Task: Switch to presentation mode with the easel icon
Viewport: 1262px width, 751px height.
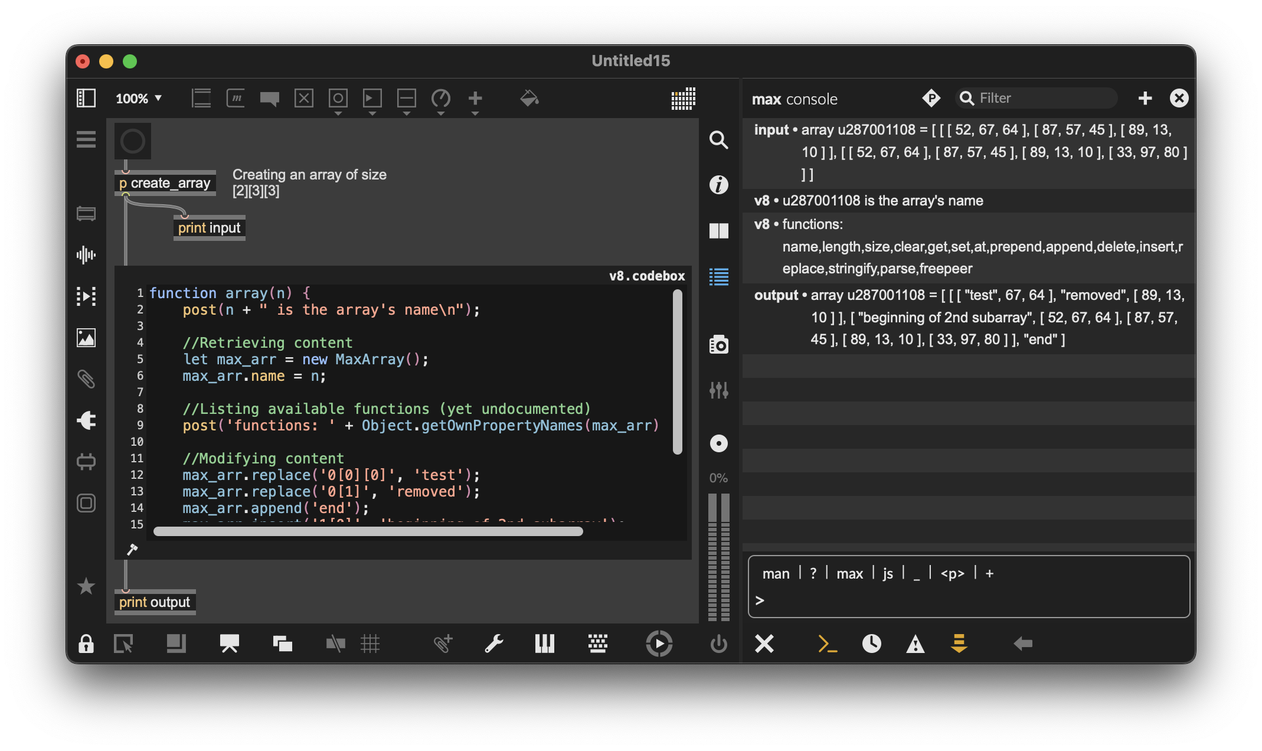Action: tap(230, 644)
